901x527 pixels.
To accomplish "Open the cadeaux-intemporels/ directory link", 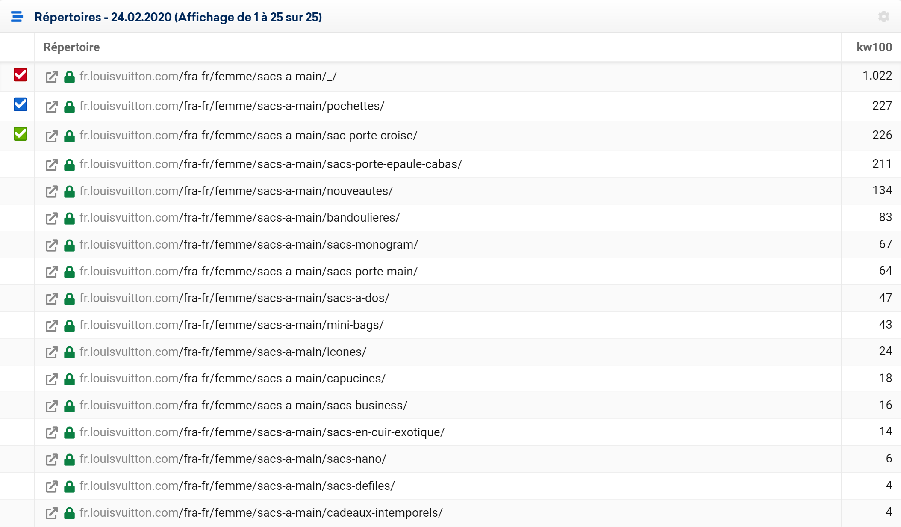I will (261, 513).
